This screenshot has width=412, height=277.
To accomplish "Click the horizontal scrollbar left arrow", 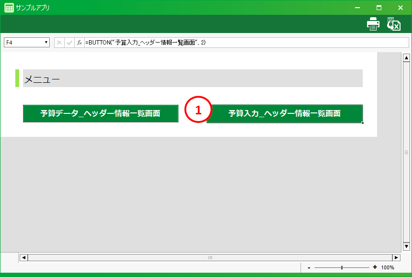I will coord(23,257).
